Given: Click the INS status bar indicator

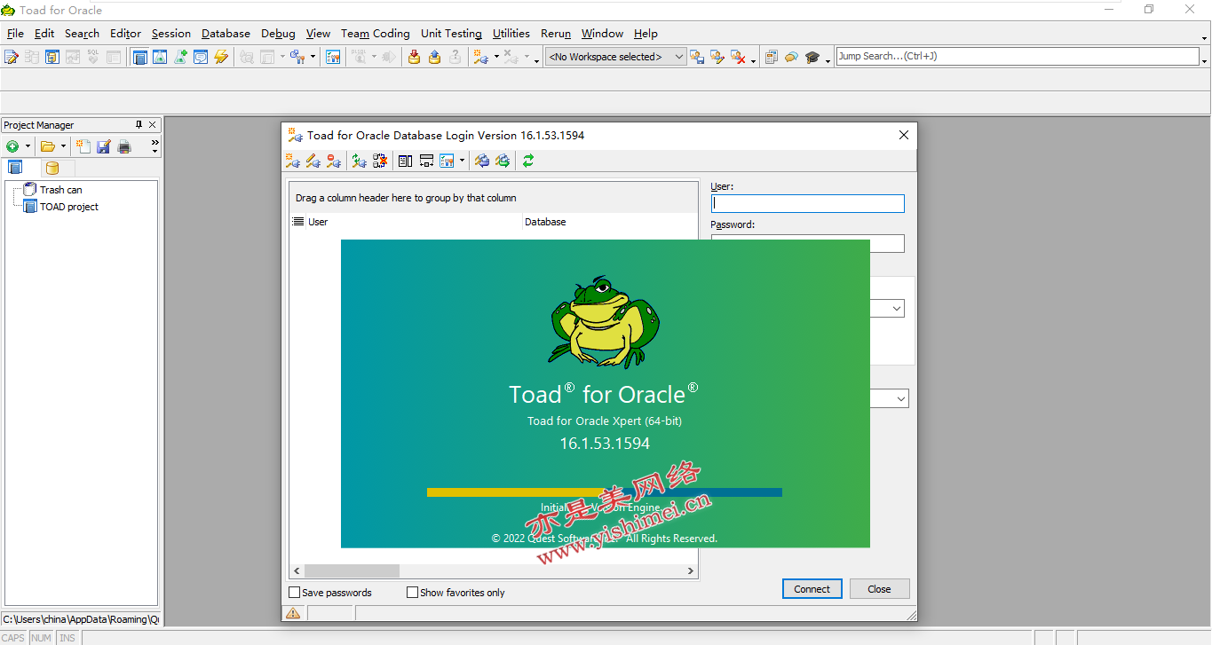Looking at the screenshot, I should tap(67, 638).
